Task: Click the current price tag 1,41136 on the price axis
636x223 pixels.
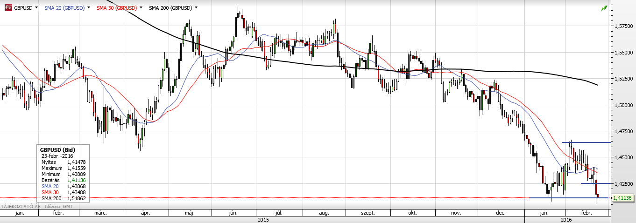Action: click(623, 198)
